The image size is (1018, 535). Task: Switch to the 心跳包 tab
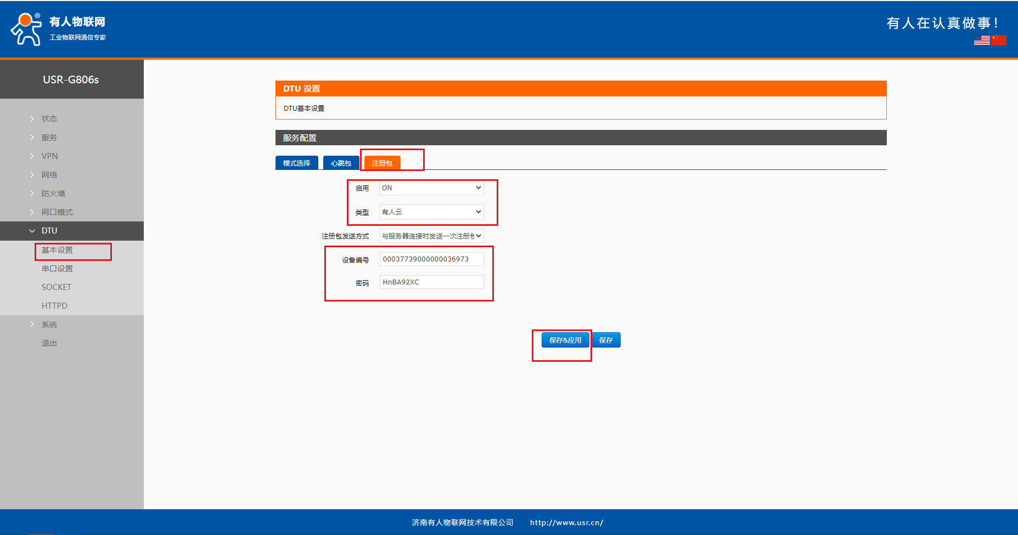pos(341,163)
